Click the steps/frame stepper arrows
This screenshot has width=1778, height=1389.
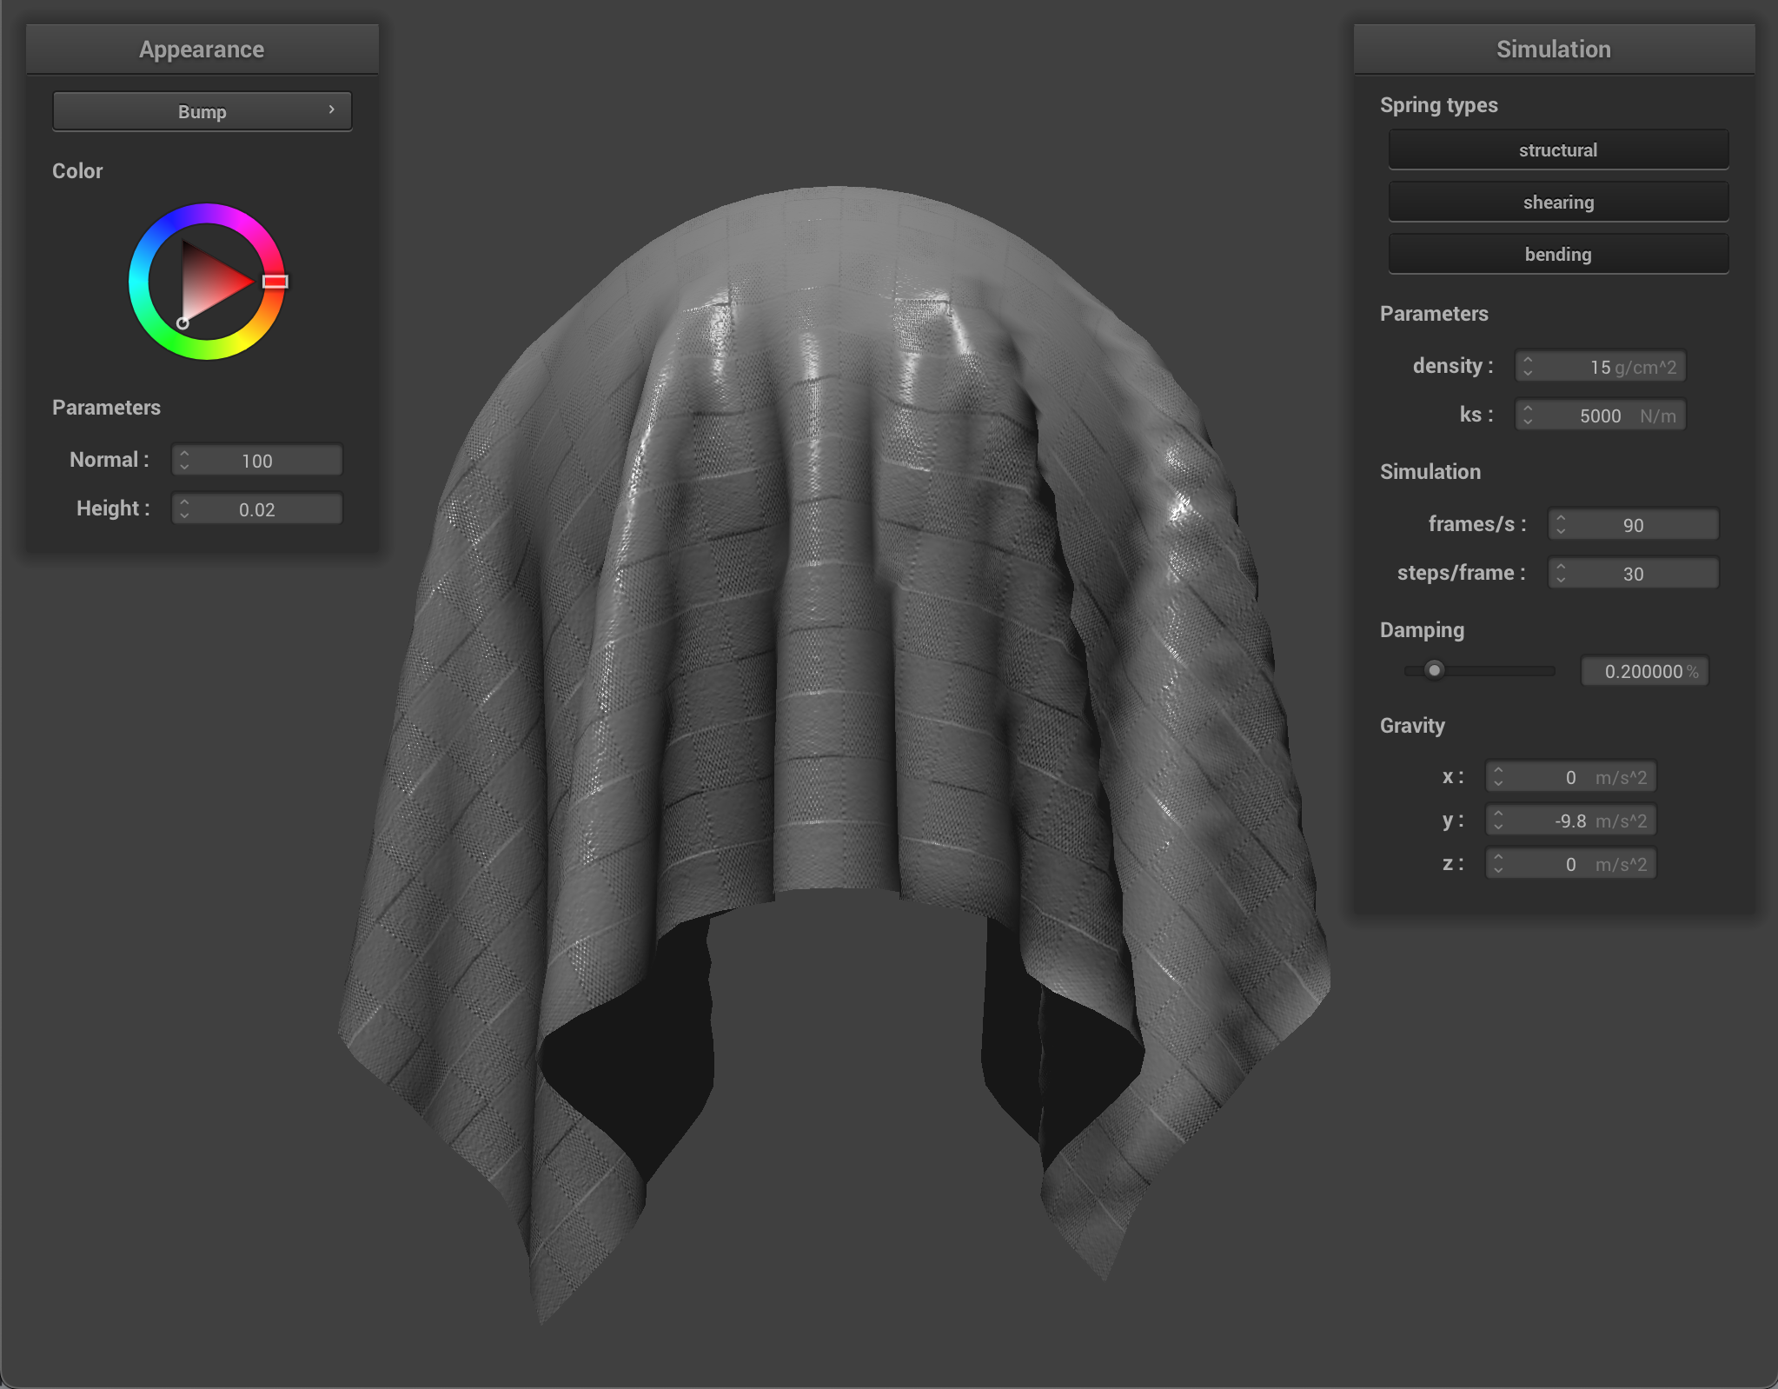tap(1561, 573)
